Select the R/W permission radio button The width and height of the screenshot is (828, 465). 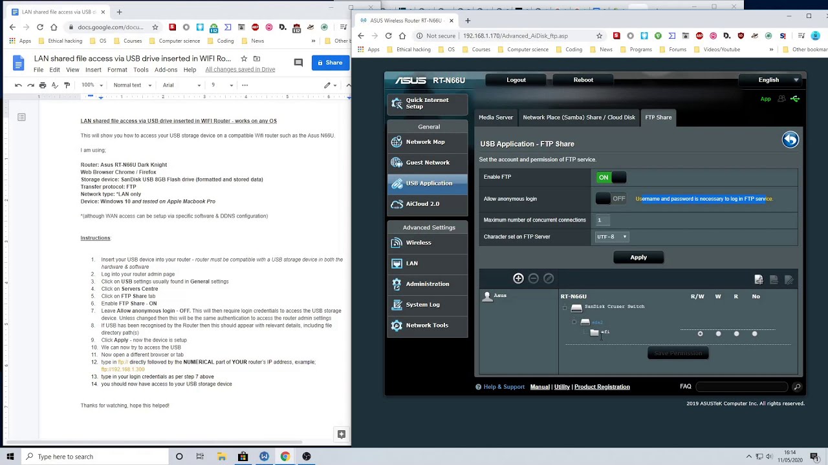(x=700, y=334)
